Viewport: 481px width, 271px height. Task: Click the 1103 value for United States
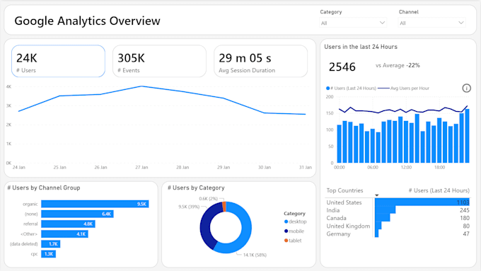coord(463,202)
